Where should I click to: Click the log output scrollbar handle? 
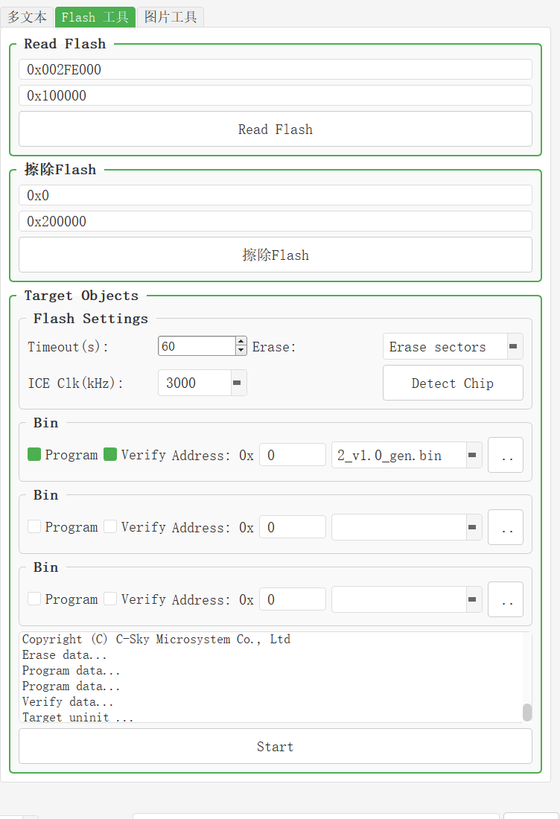click(x=527, y=712)
